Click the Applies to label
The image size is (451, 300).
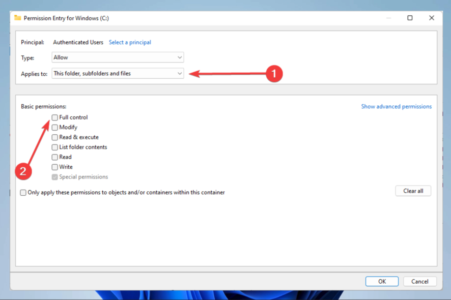[34, 74]
